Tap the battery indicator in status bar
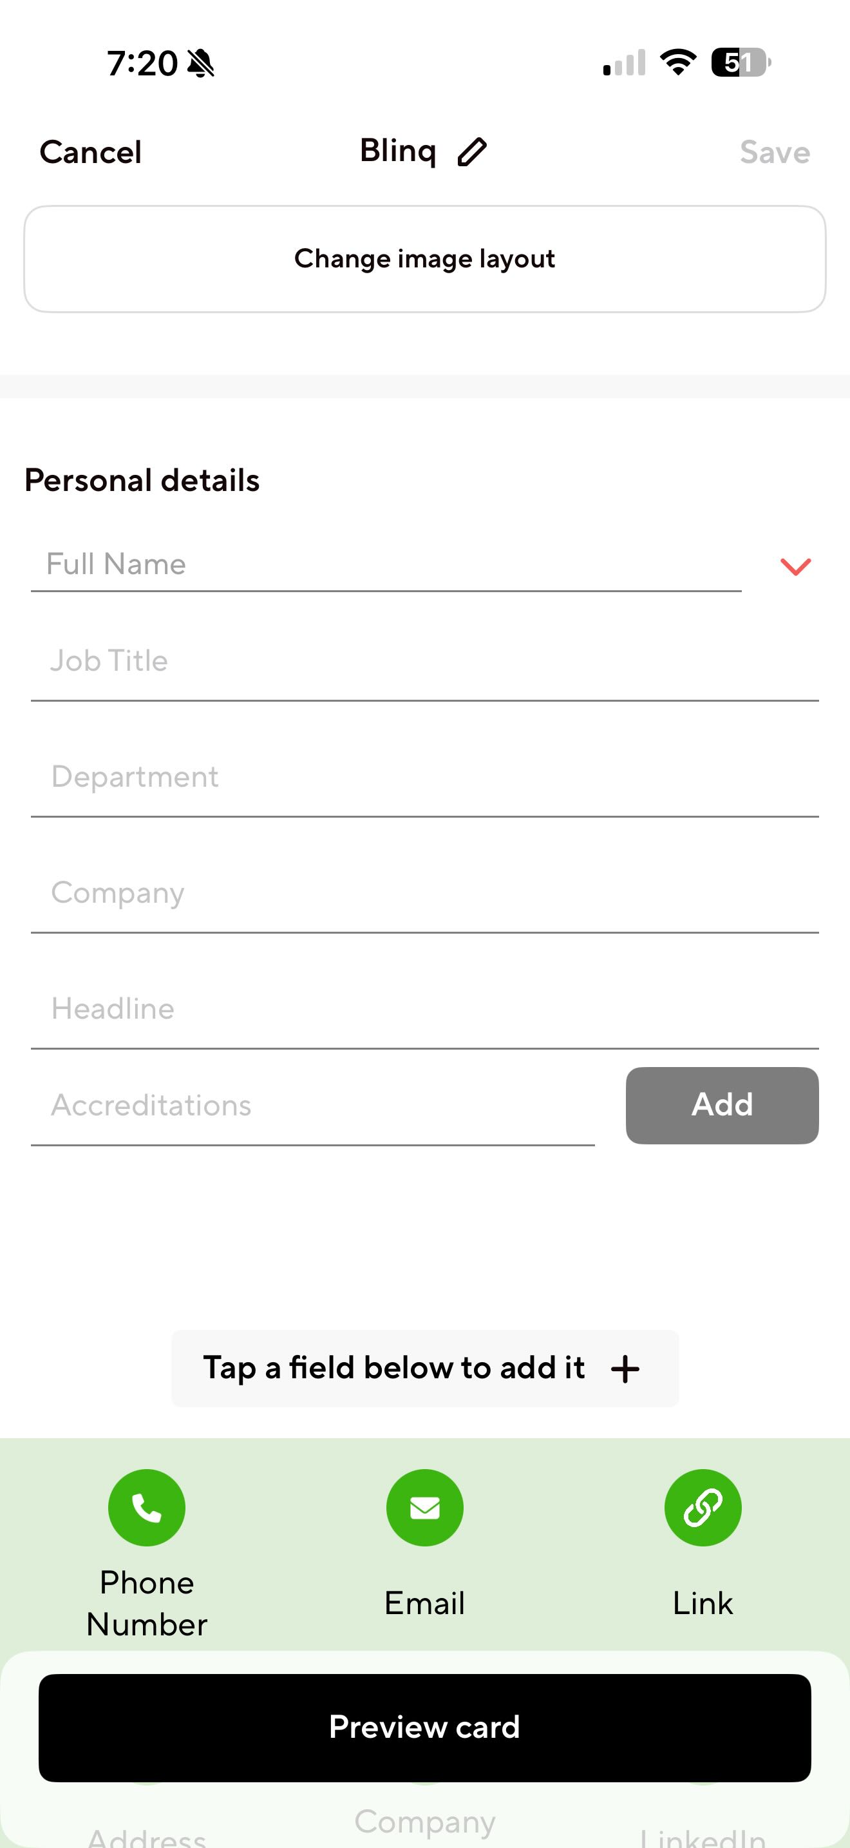This screenshot has height=1848, width=850. 741,63
